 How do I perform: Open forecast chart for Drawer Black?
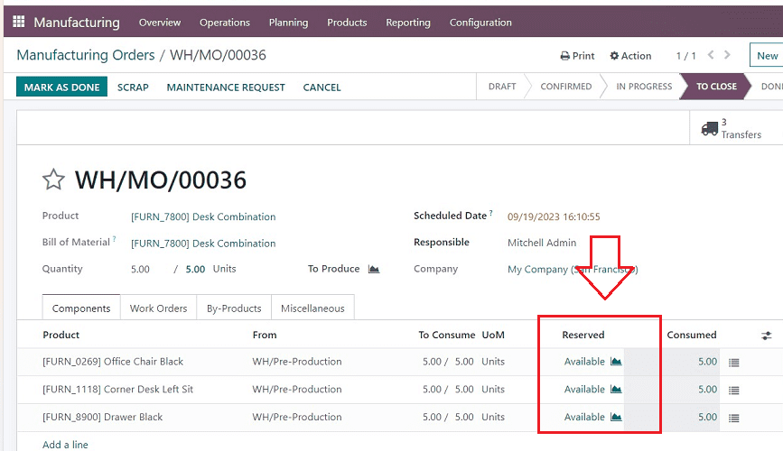616,417
